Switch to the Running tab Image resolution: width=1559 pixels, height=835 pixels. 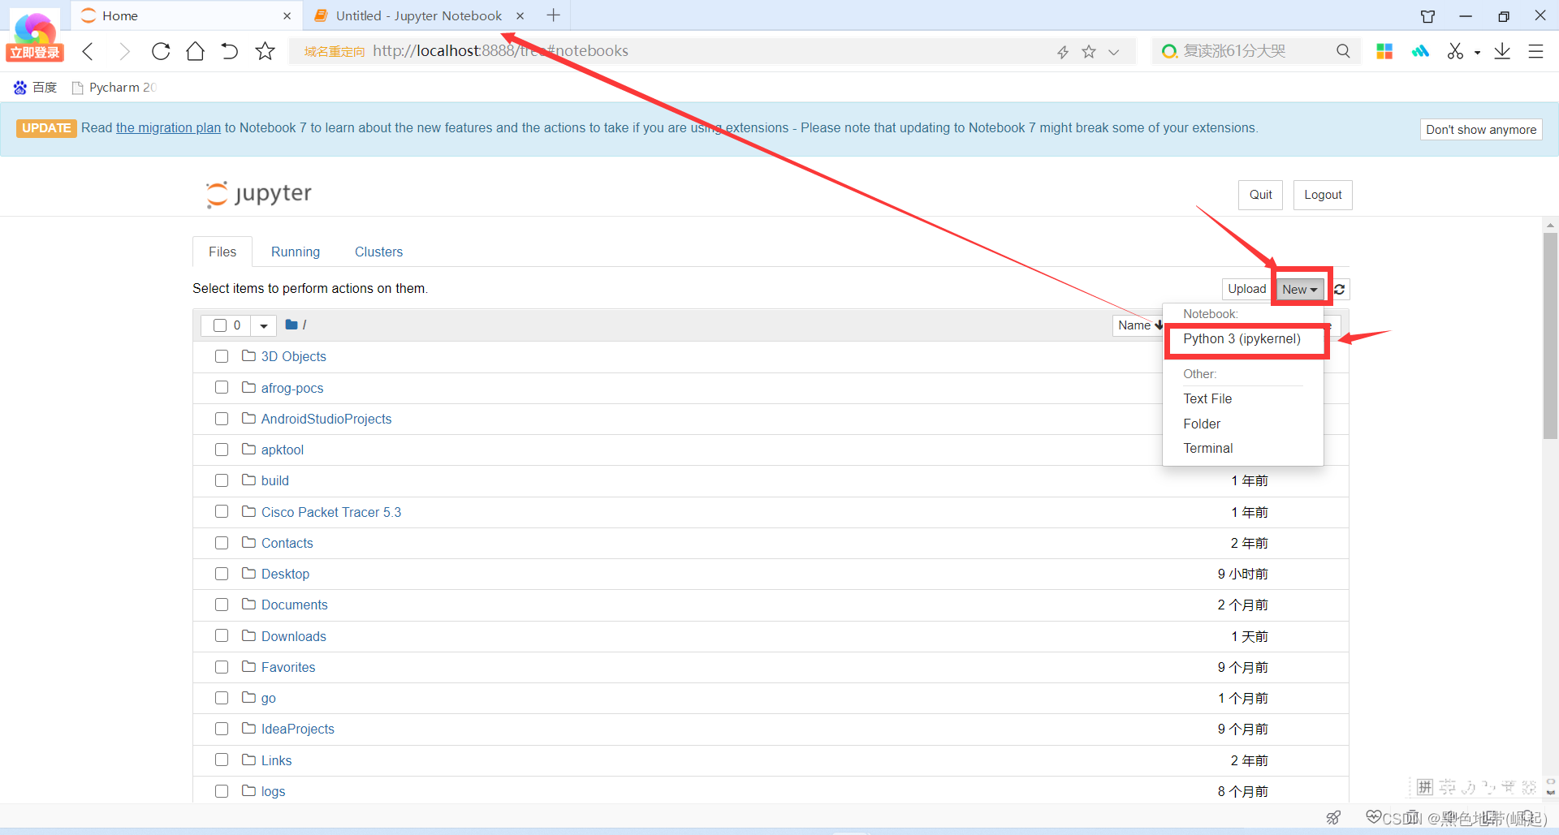[x=296, y=252]
